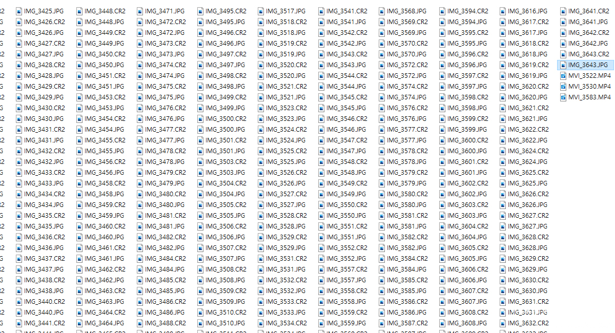Select file name IMG_3529.CR2

click(x=286, y=237)
